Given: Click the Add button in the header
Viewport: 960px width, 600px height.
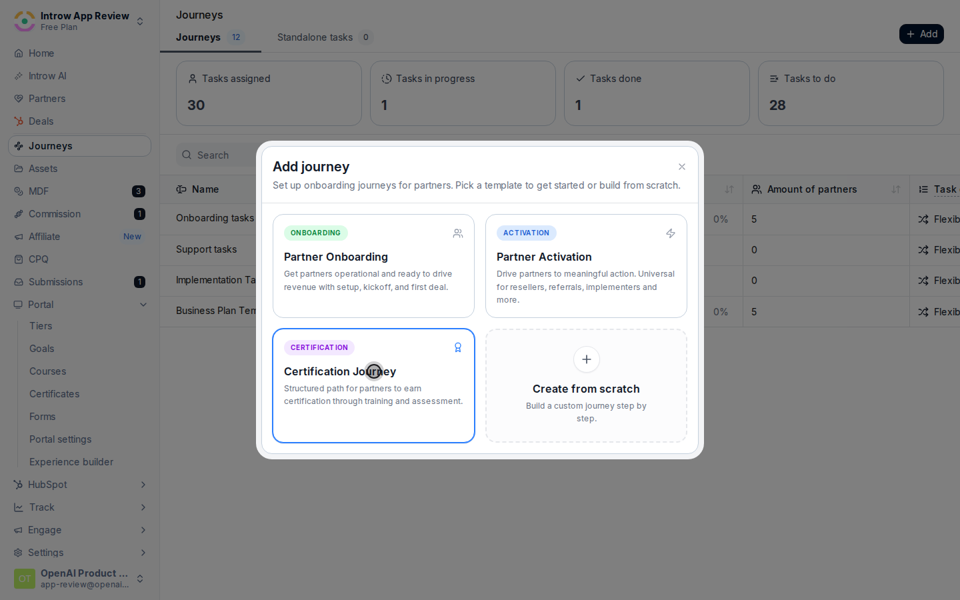Looking at the screenshot, I should point(921,34).
